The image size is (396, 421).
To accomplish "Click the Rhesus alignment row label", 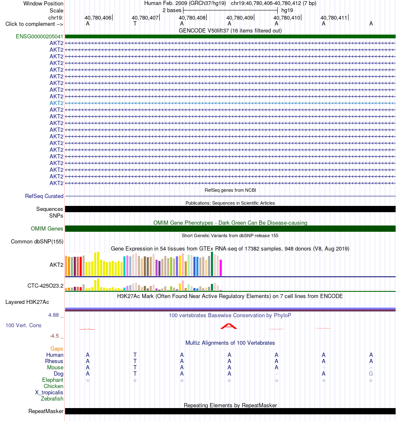I will click(x=54, y=361).
